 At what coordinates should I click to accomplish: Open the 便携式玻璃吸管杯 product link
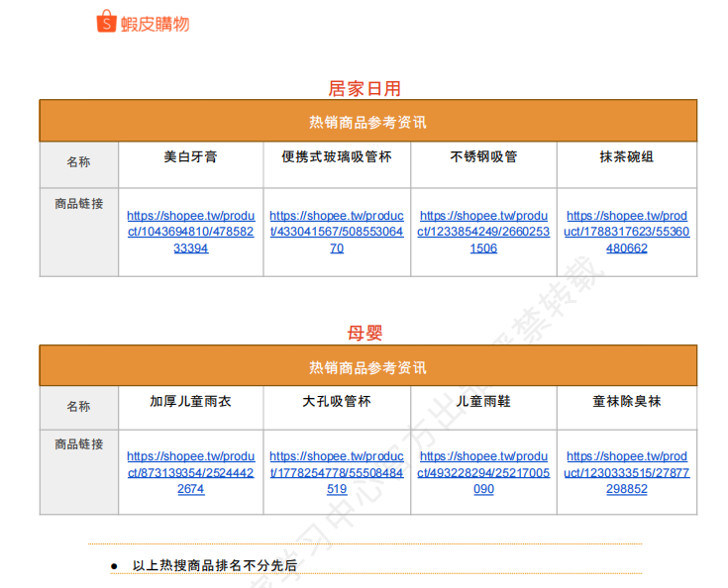click(x=337, y=232)
